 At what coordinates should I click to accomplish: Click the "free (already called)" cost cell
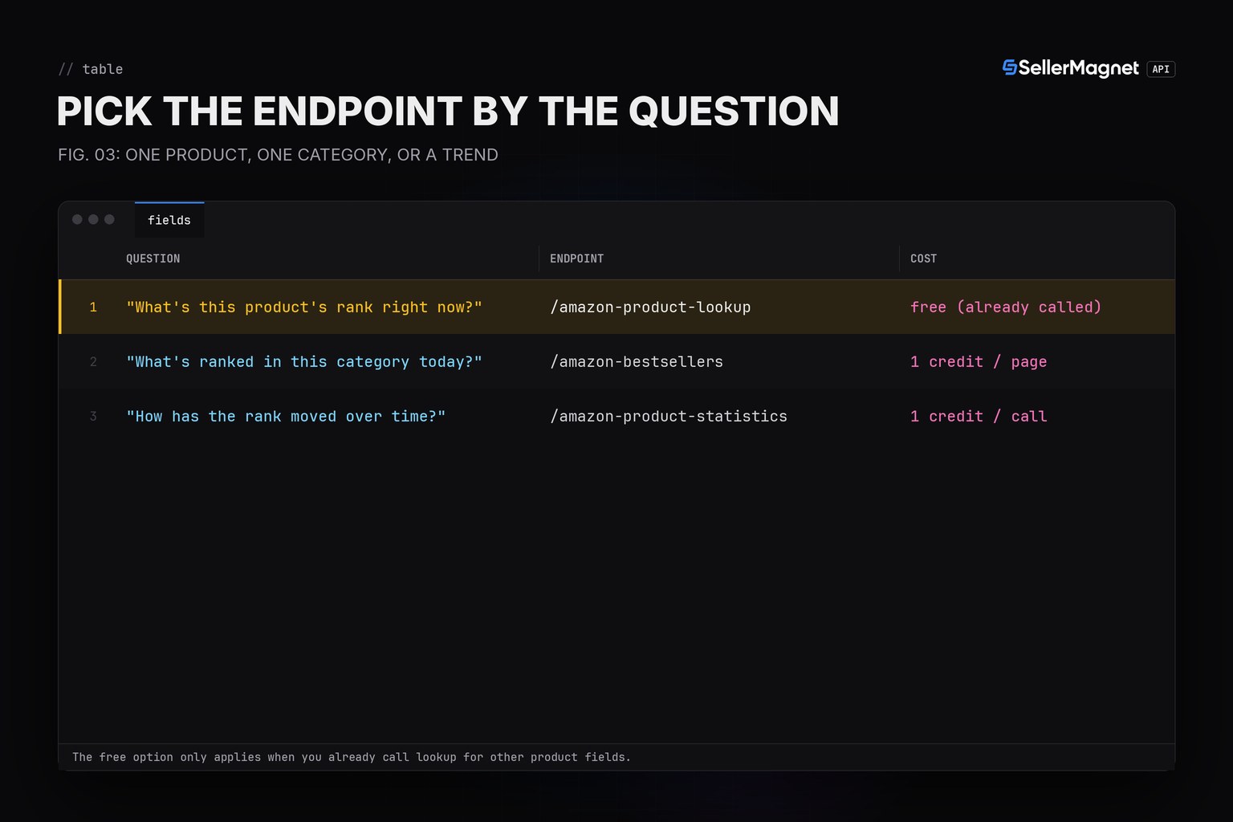tap(1006, 307)
